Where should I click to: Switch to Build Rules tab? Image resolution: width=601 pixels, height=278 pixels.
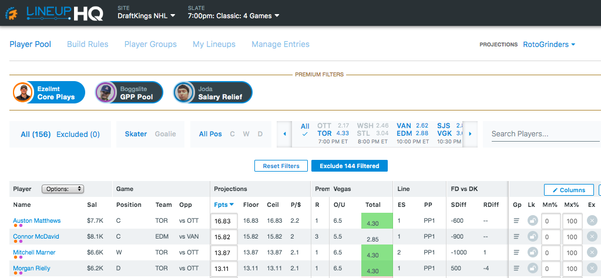point(88,45)
